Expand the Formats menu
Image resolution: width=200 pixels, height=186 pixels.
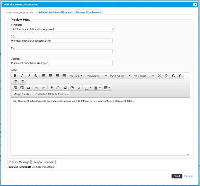coord(76,76)
